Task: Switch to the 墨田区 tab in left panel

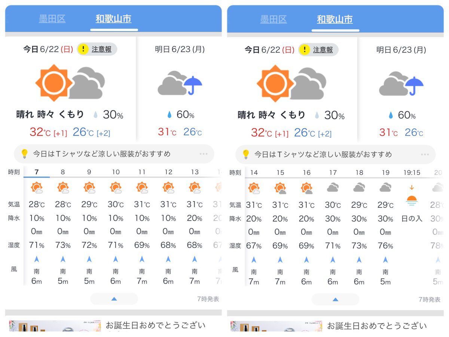Action: [52, 19]
